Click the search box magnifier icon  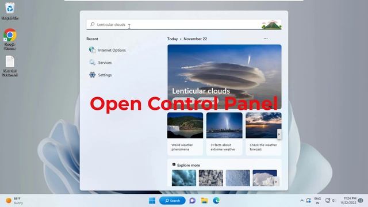(x=93, y=24)
